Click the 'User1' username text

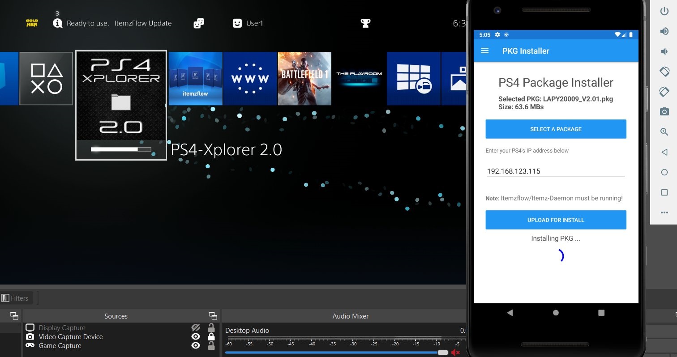click(x=255, y=23)
